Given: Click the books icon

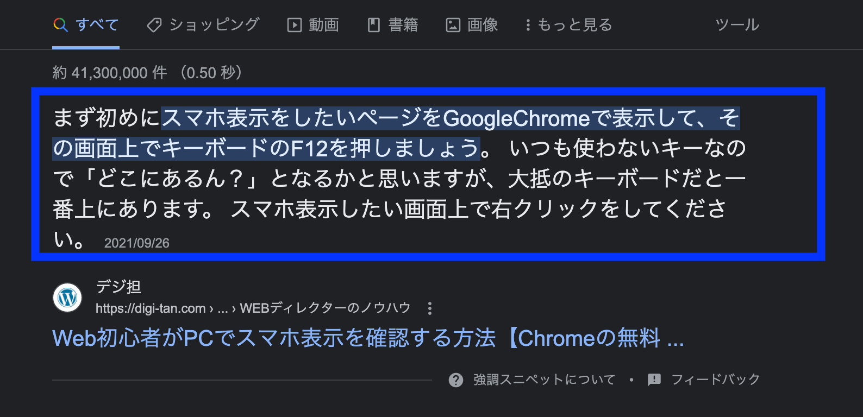Looking at the screenshot, I should coord(373,25).
